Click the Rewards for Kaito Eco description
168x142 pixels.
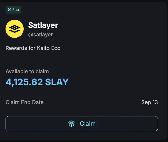tap(33, 48)
